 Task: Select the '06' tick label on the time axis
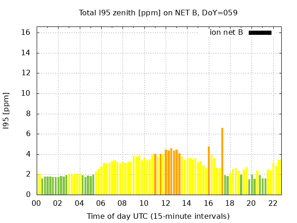pos(101,203)
